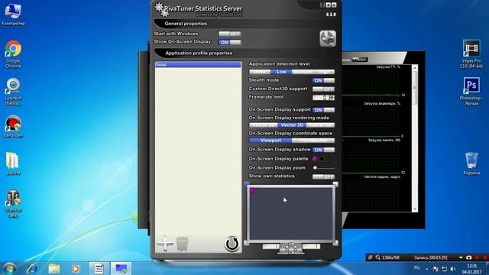Click the reset profile circular arrow button
The height and width of the screenshot is (275, 489).
[232, 244]
